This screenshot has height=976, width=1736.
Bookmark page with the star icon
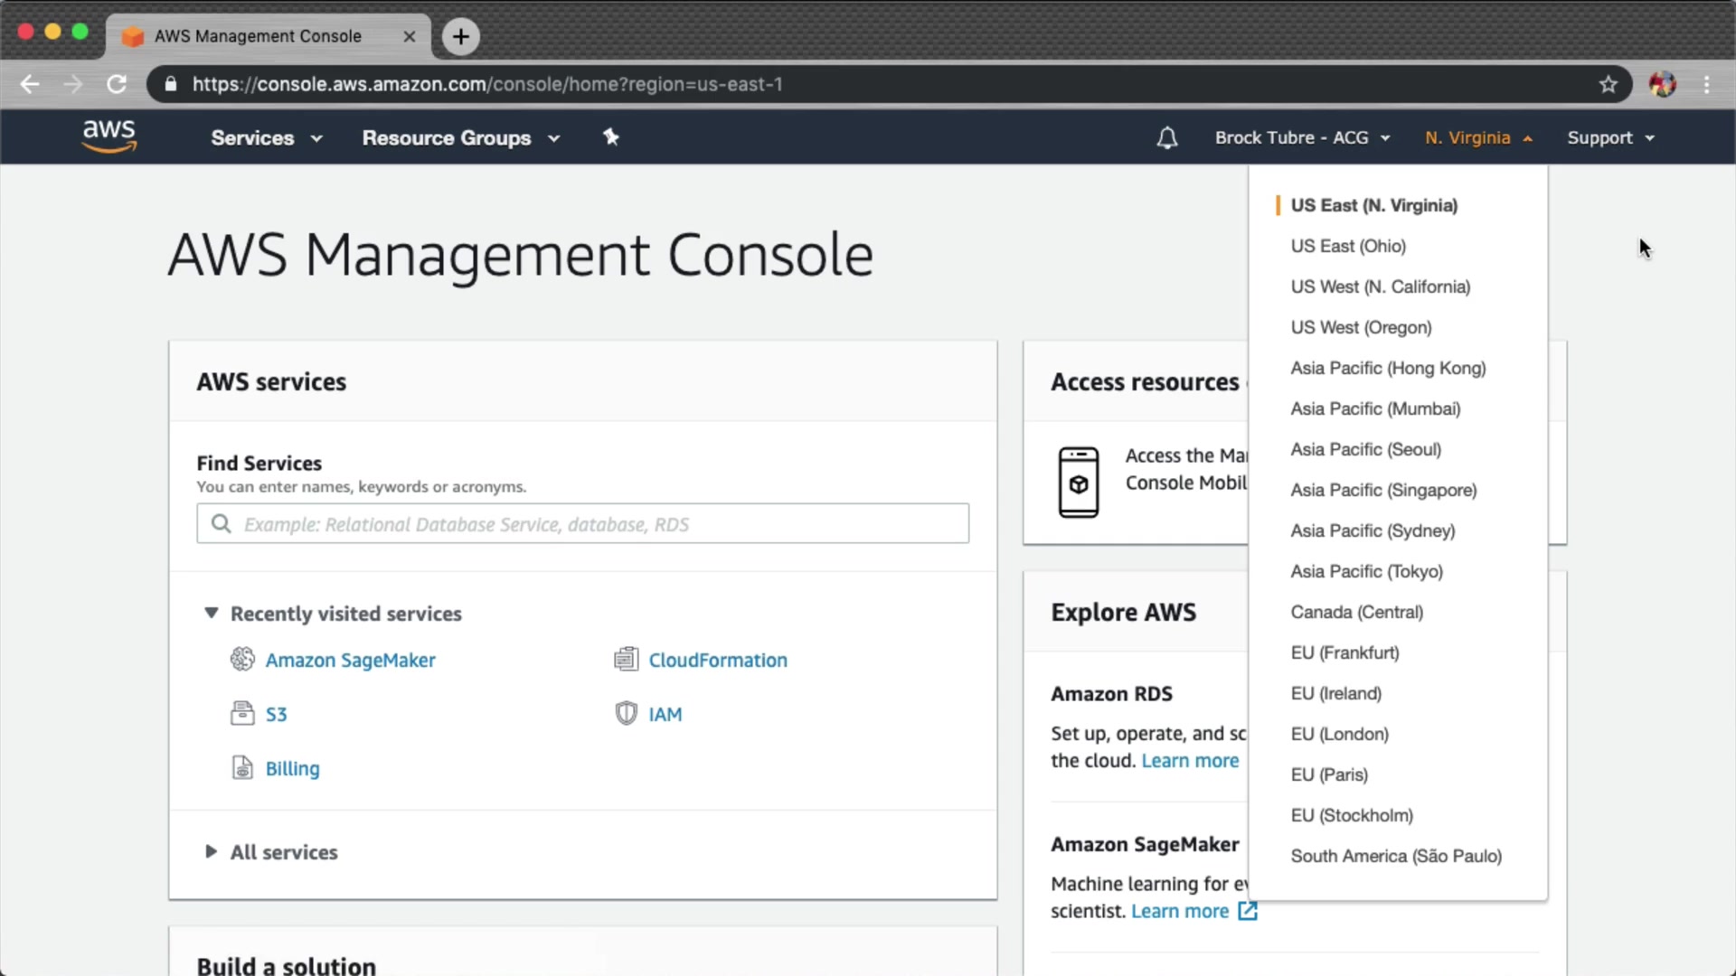click(x=1608, y=84)
